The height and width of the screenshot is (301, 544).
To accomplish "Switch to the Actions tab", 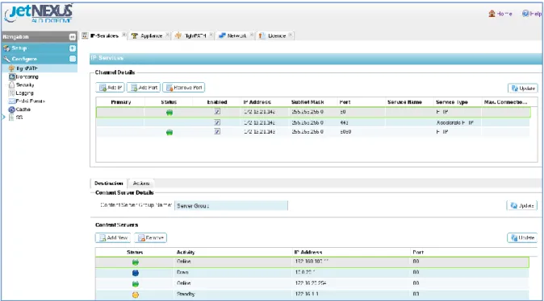I will pyautogui.click(x=141, y=183).
